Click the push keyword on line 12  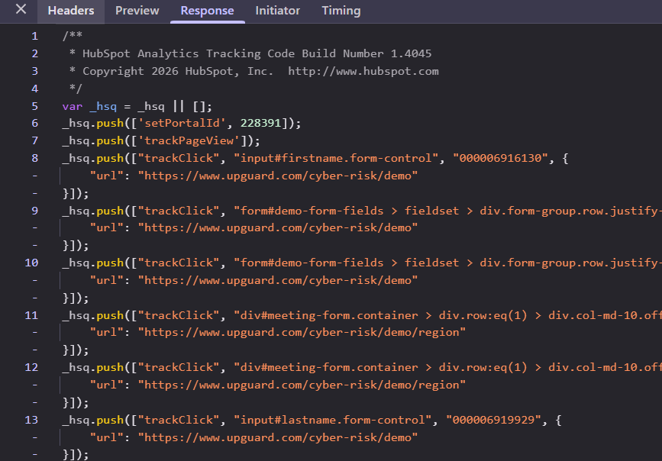(x=110, y=367)
